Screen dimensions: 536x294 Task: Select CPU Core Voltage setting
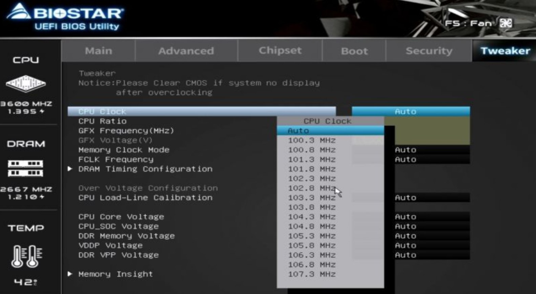click(x=121, y=217)
